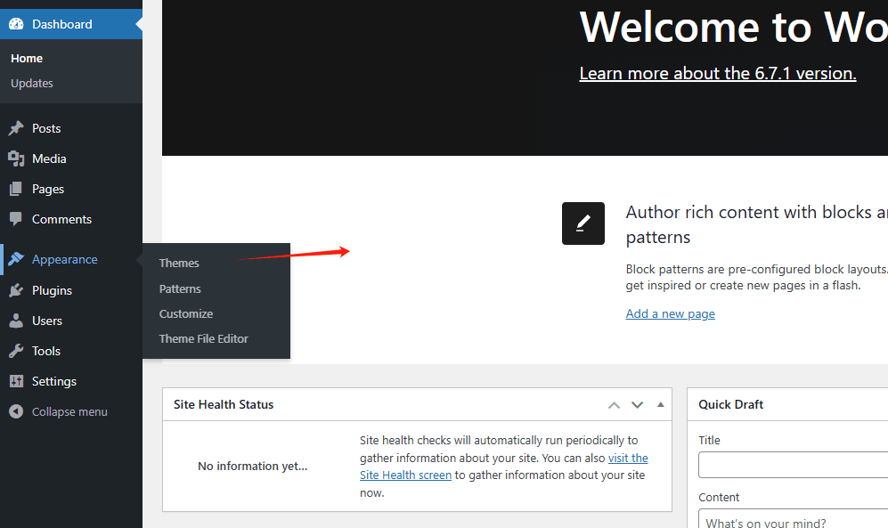The width and height of the screenshot is (888, 528).
Task: Open Theme File Editor from flyout
Action: (x=203, y=338)
